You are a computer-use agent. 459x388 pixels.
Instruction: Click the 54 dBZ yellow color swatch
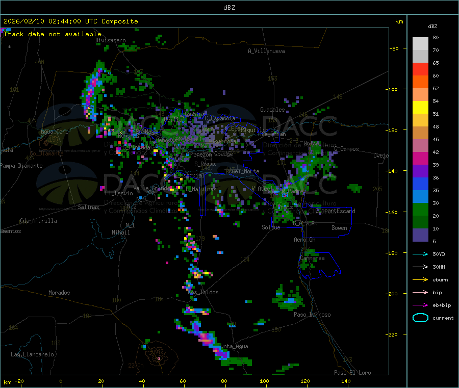coord(420,108)
